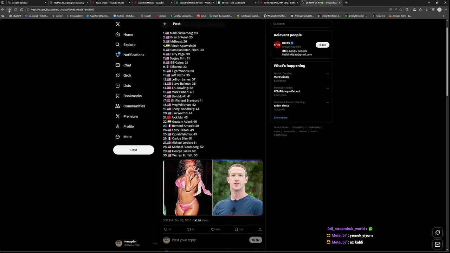Click the reply comment icon under the post
Screen dimensions: 450x253
point(166,229)
